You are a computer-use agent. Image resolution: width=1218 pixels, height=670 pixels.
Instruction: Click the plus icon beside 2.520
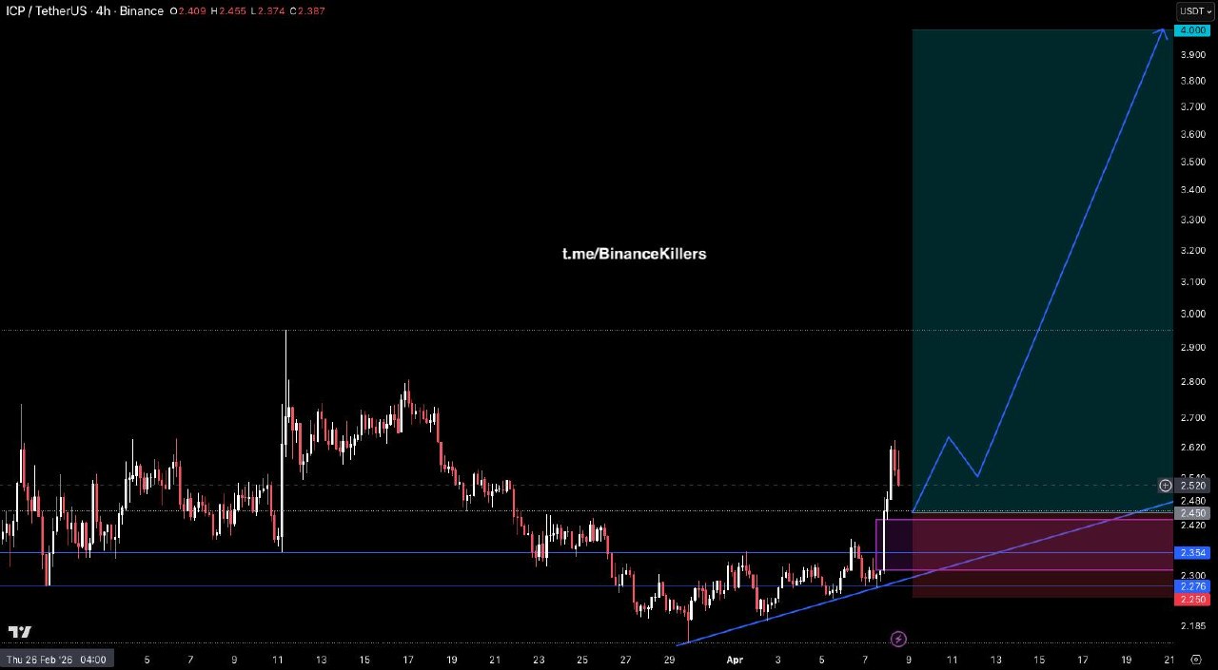(1166, 486)
